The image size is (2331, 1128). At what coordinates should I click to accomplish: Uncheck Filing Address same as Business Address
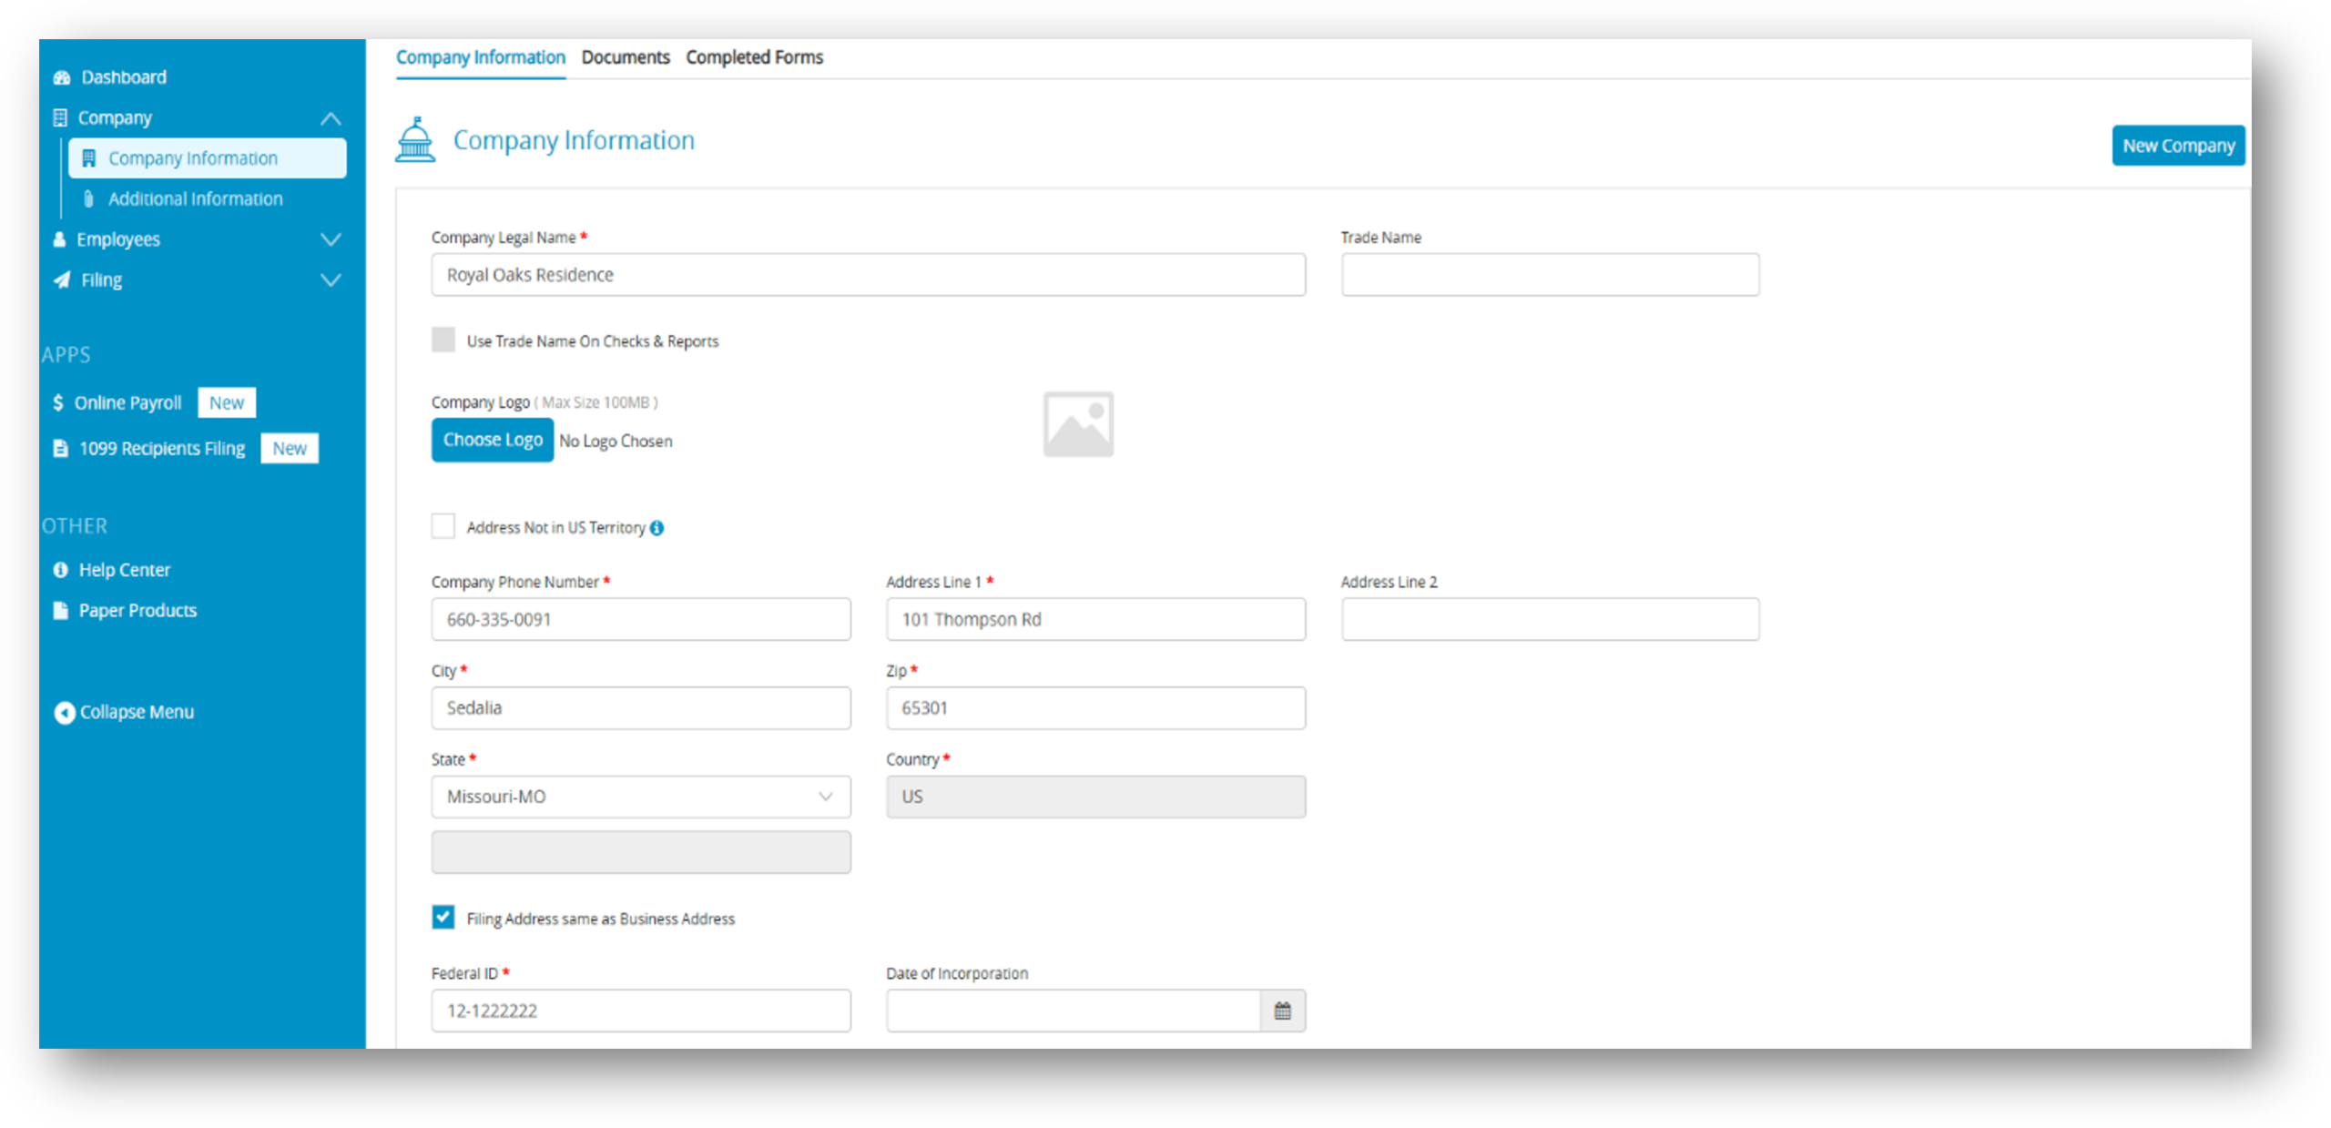click(443, 917)
